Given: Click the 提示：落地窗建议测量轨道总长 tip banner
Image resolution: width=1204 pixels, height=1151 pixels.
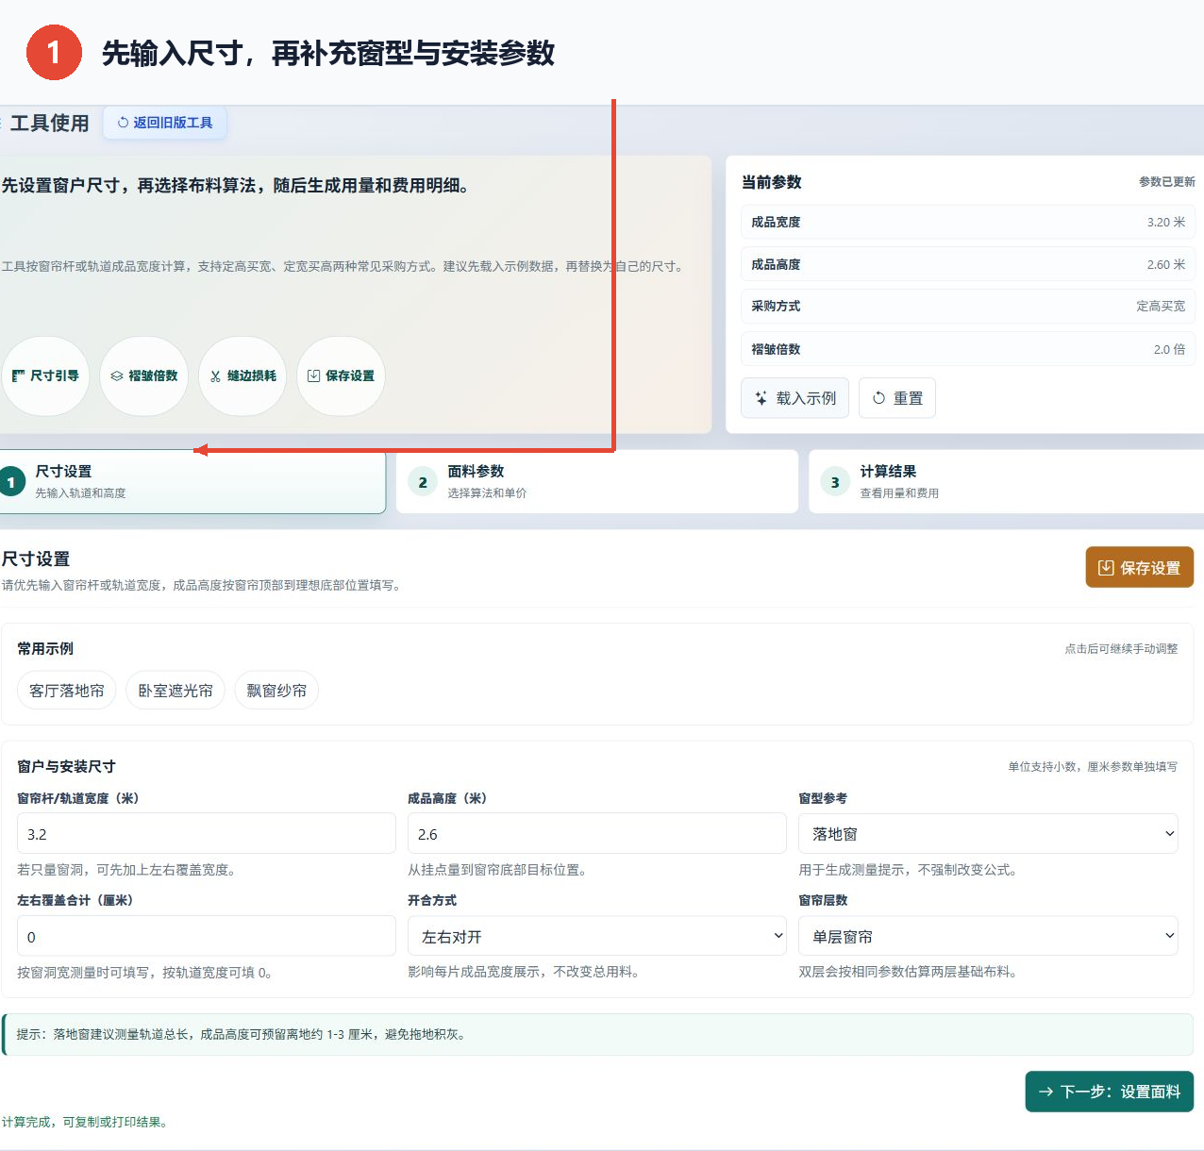Looking at the screenshot, I should tap(597, 1035).
